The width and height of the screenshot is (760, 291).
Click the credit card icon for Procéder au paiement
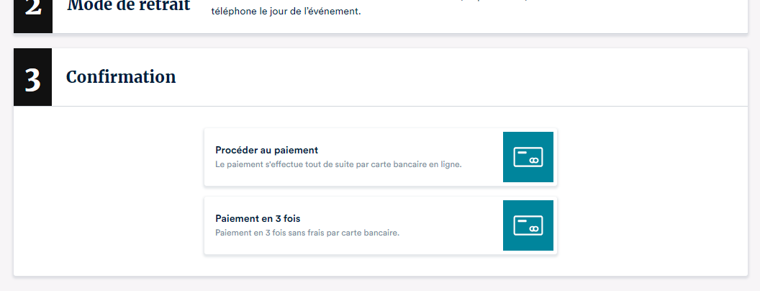click(x=528, y=157)
